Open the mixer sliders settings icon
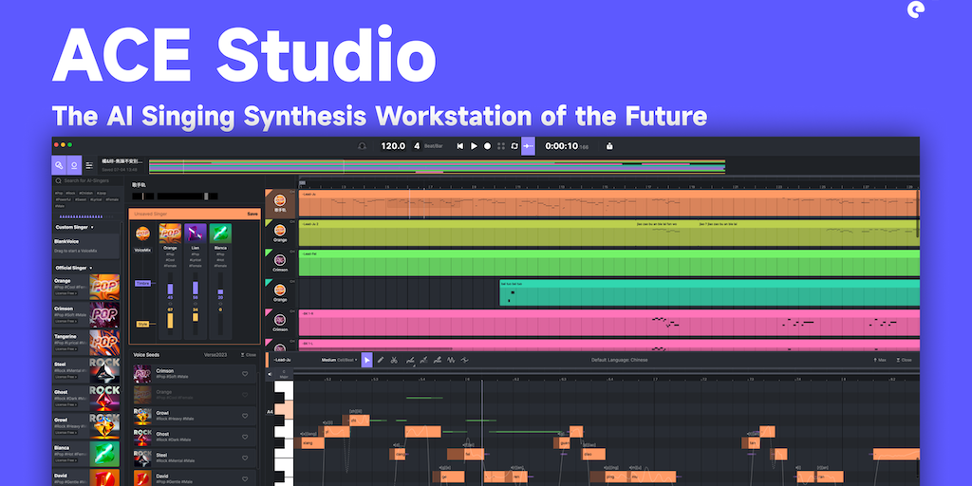Screen dimensions: 972x486 pyautogui.click(x=89, y=165)
